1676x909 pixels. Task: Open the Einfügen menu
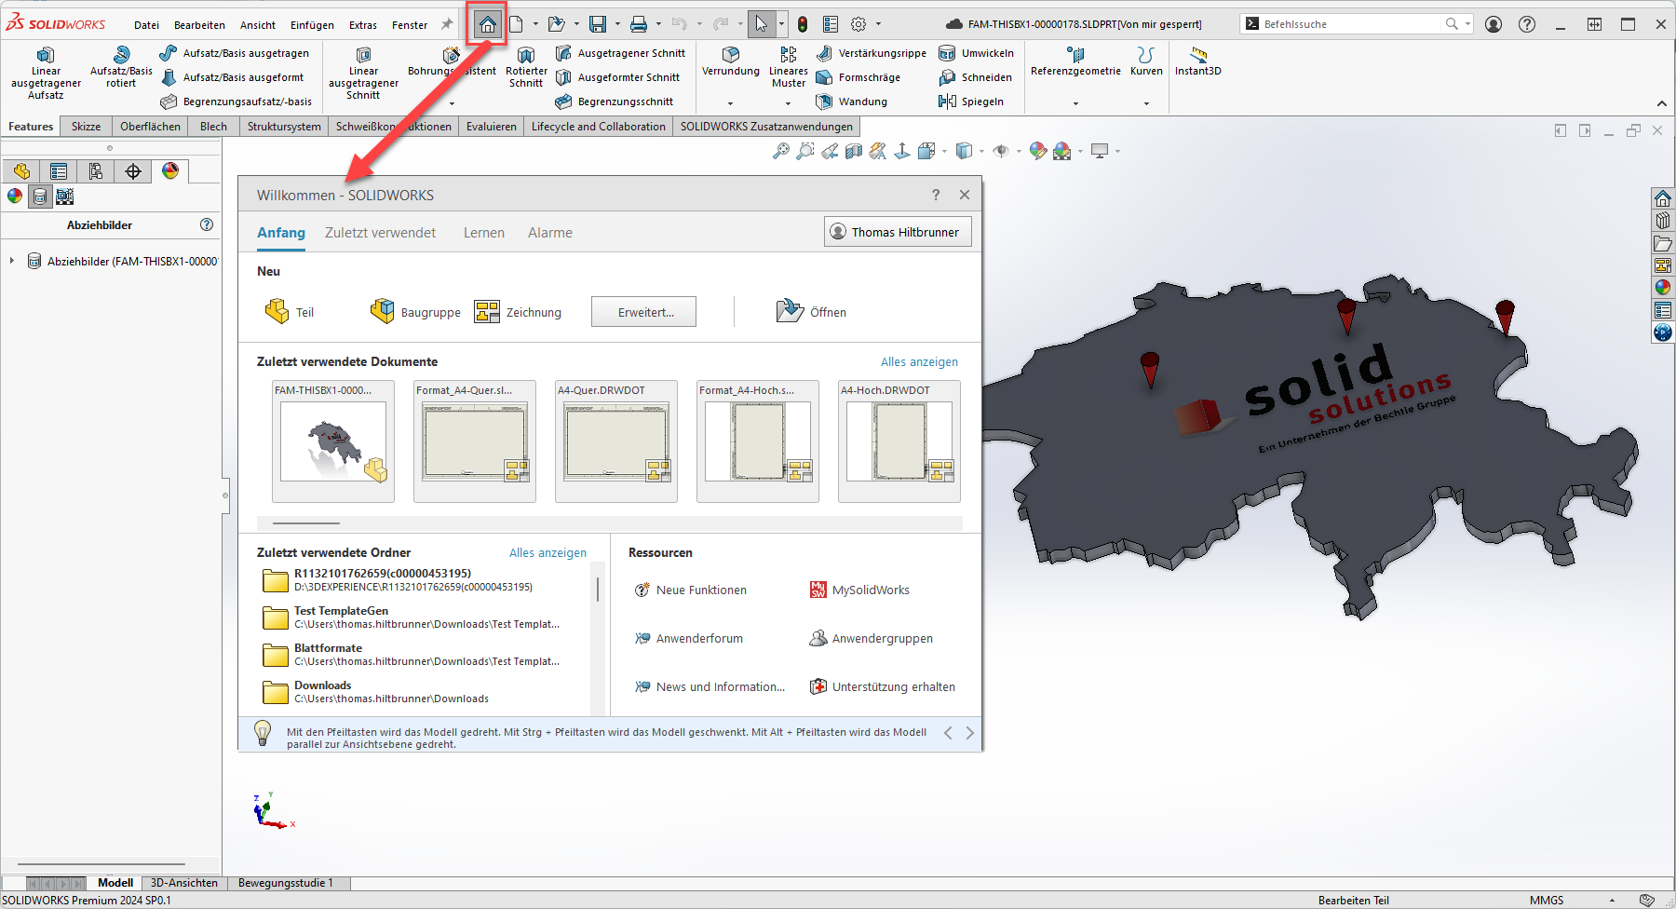[312, 25]
